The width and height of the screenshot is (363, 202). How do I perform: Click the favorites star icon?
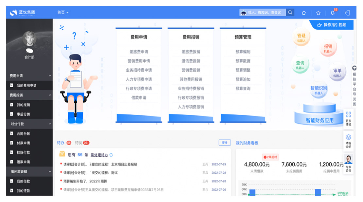[318, 13]
